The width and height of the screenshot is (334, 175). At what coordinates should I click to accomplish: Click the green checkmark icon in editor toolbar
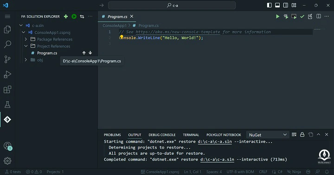[302, 16]
